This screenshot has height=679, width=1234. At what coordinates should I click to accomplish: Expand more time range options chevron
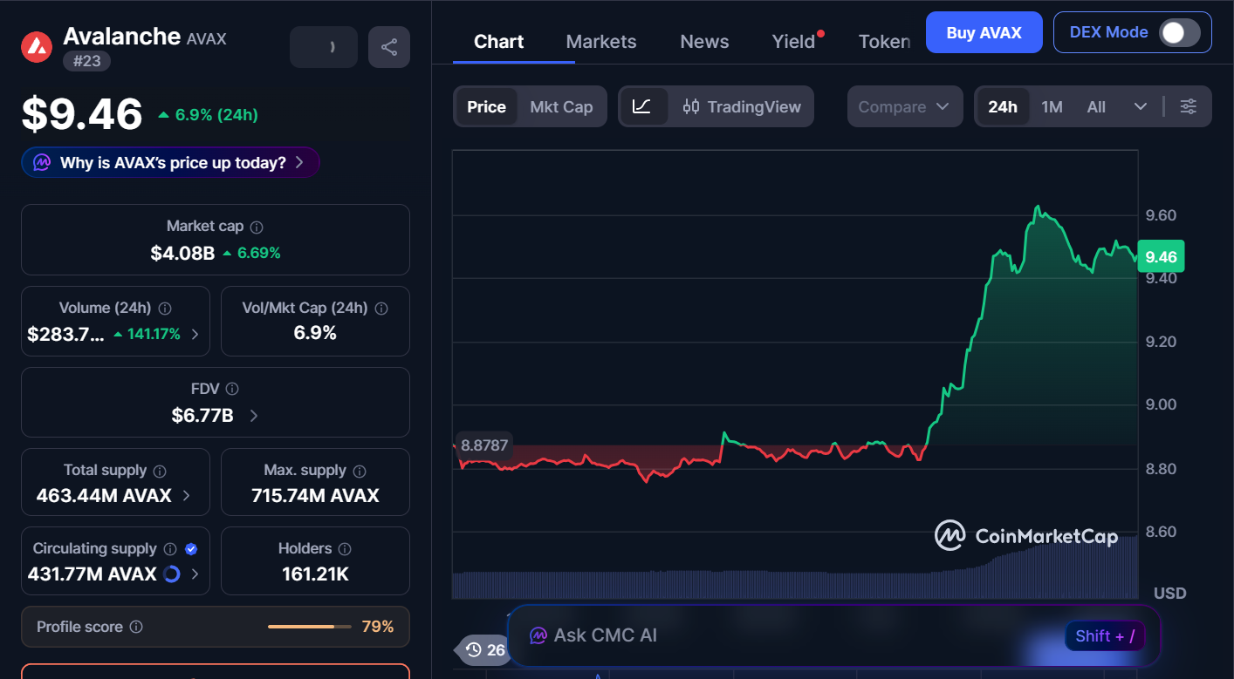point(1140,106)
